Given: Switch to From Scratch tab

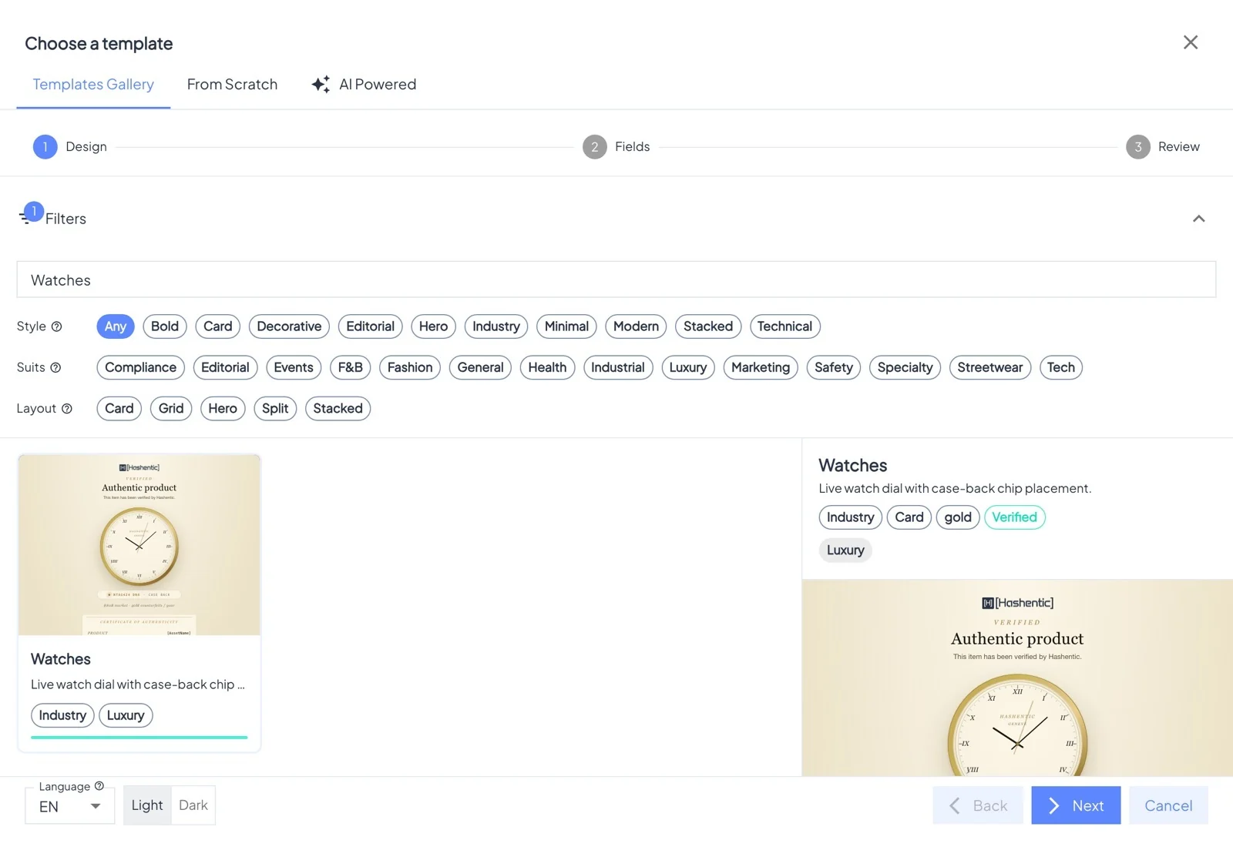Looking at the screenshot, I should pos(232,85).
